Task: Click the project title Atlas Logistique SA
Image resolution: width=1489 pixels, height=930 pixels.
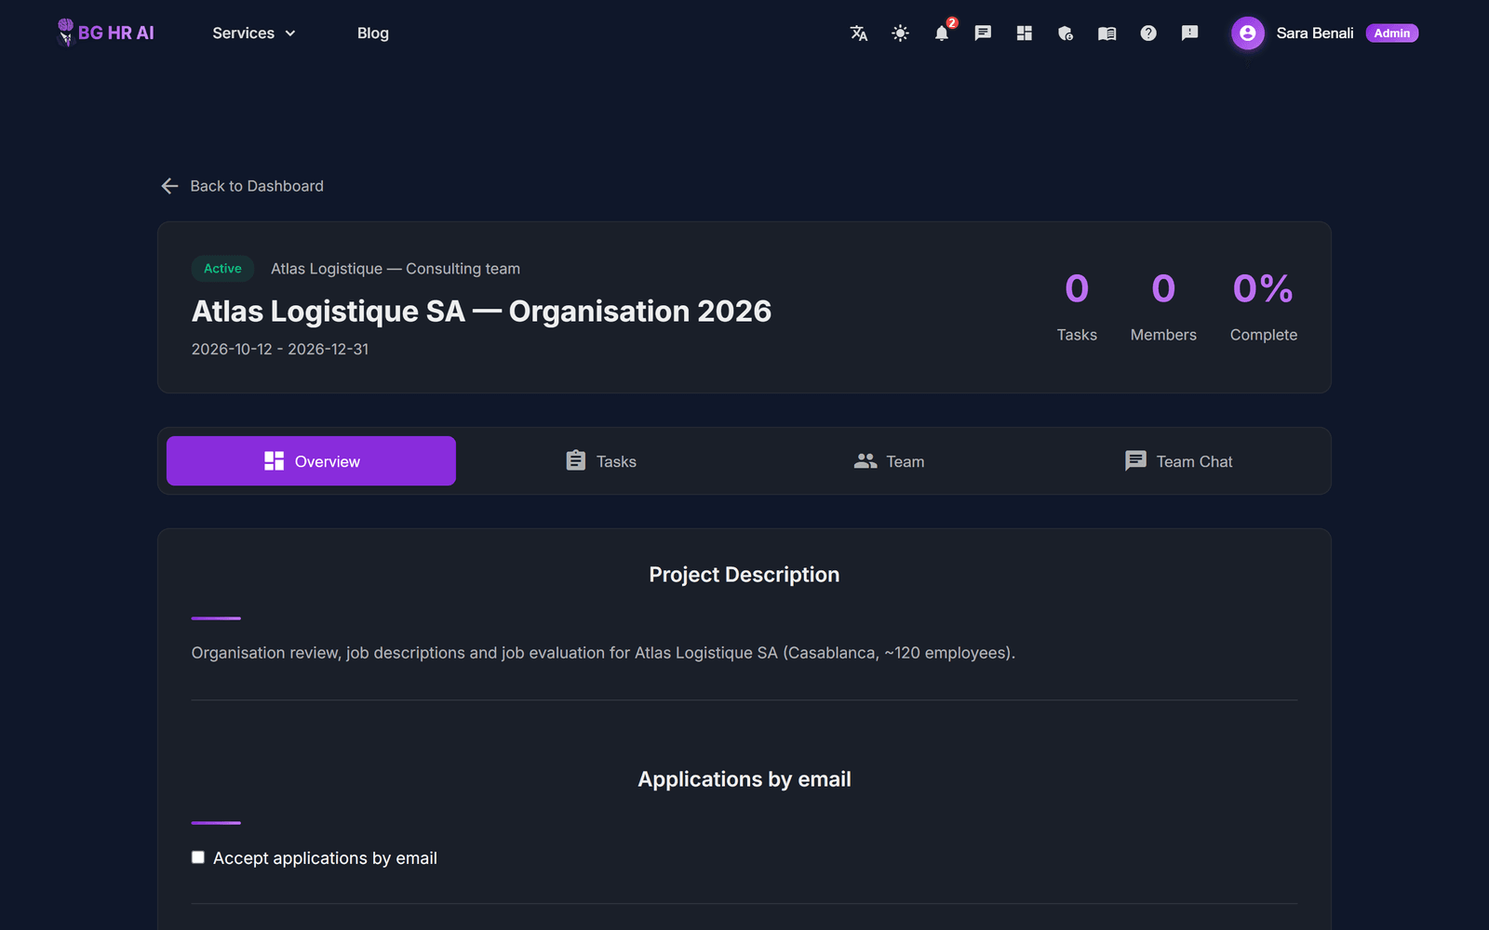Action: (x=481, y=311)
